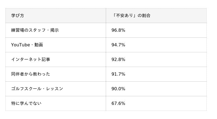Select the ゴルフスクール・レッスン cell

click(x=37, y=89)
